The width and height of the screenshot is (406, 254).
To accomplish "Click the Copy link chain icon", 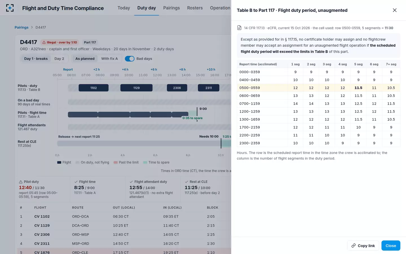I will [354, 246].
